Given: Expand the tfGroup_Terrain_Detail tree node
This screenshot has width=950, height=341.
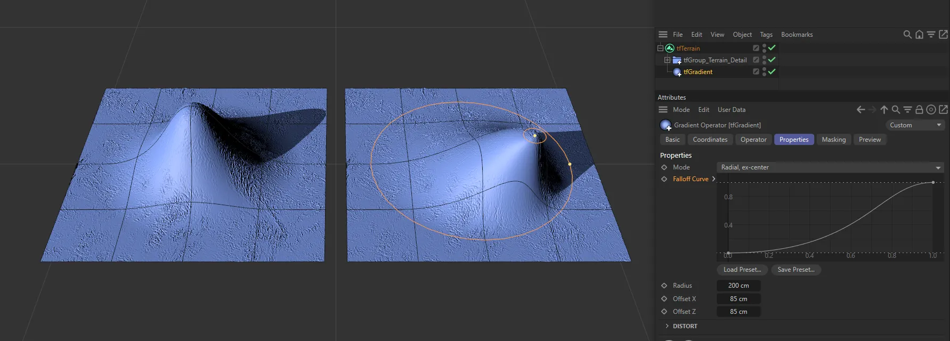Looking at the screenshot, I should click(667, 60).
